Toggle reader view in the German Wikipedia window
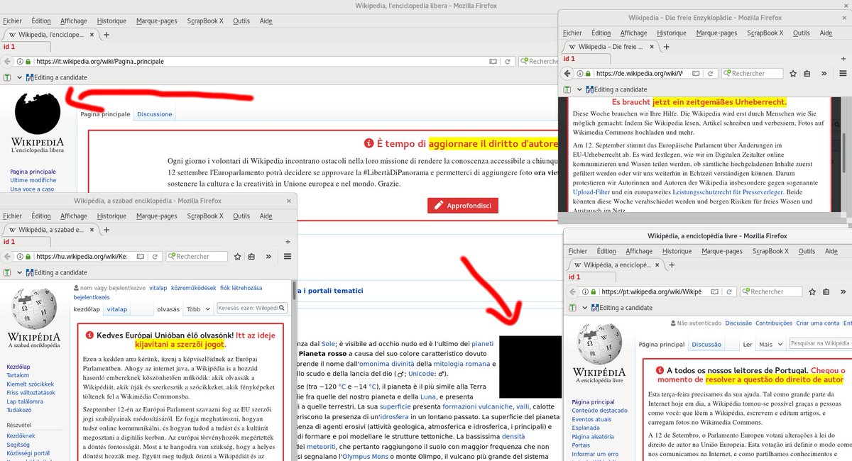Screen dimensions: 852x461 click(x=696, y=74)
